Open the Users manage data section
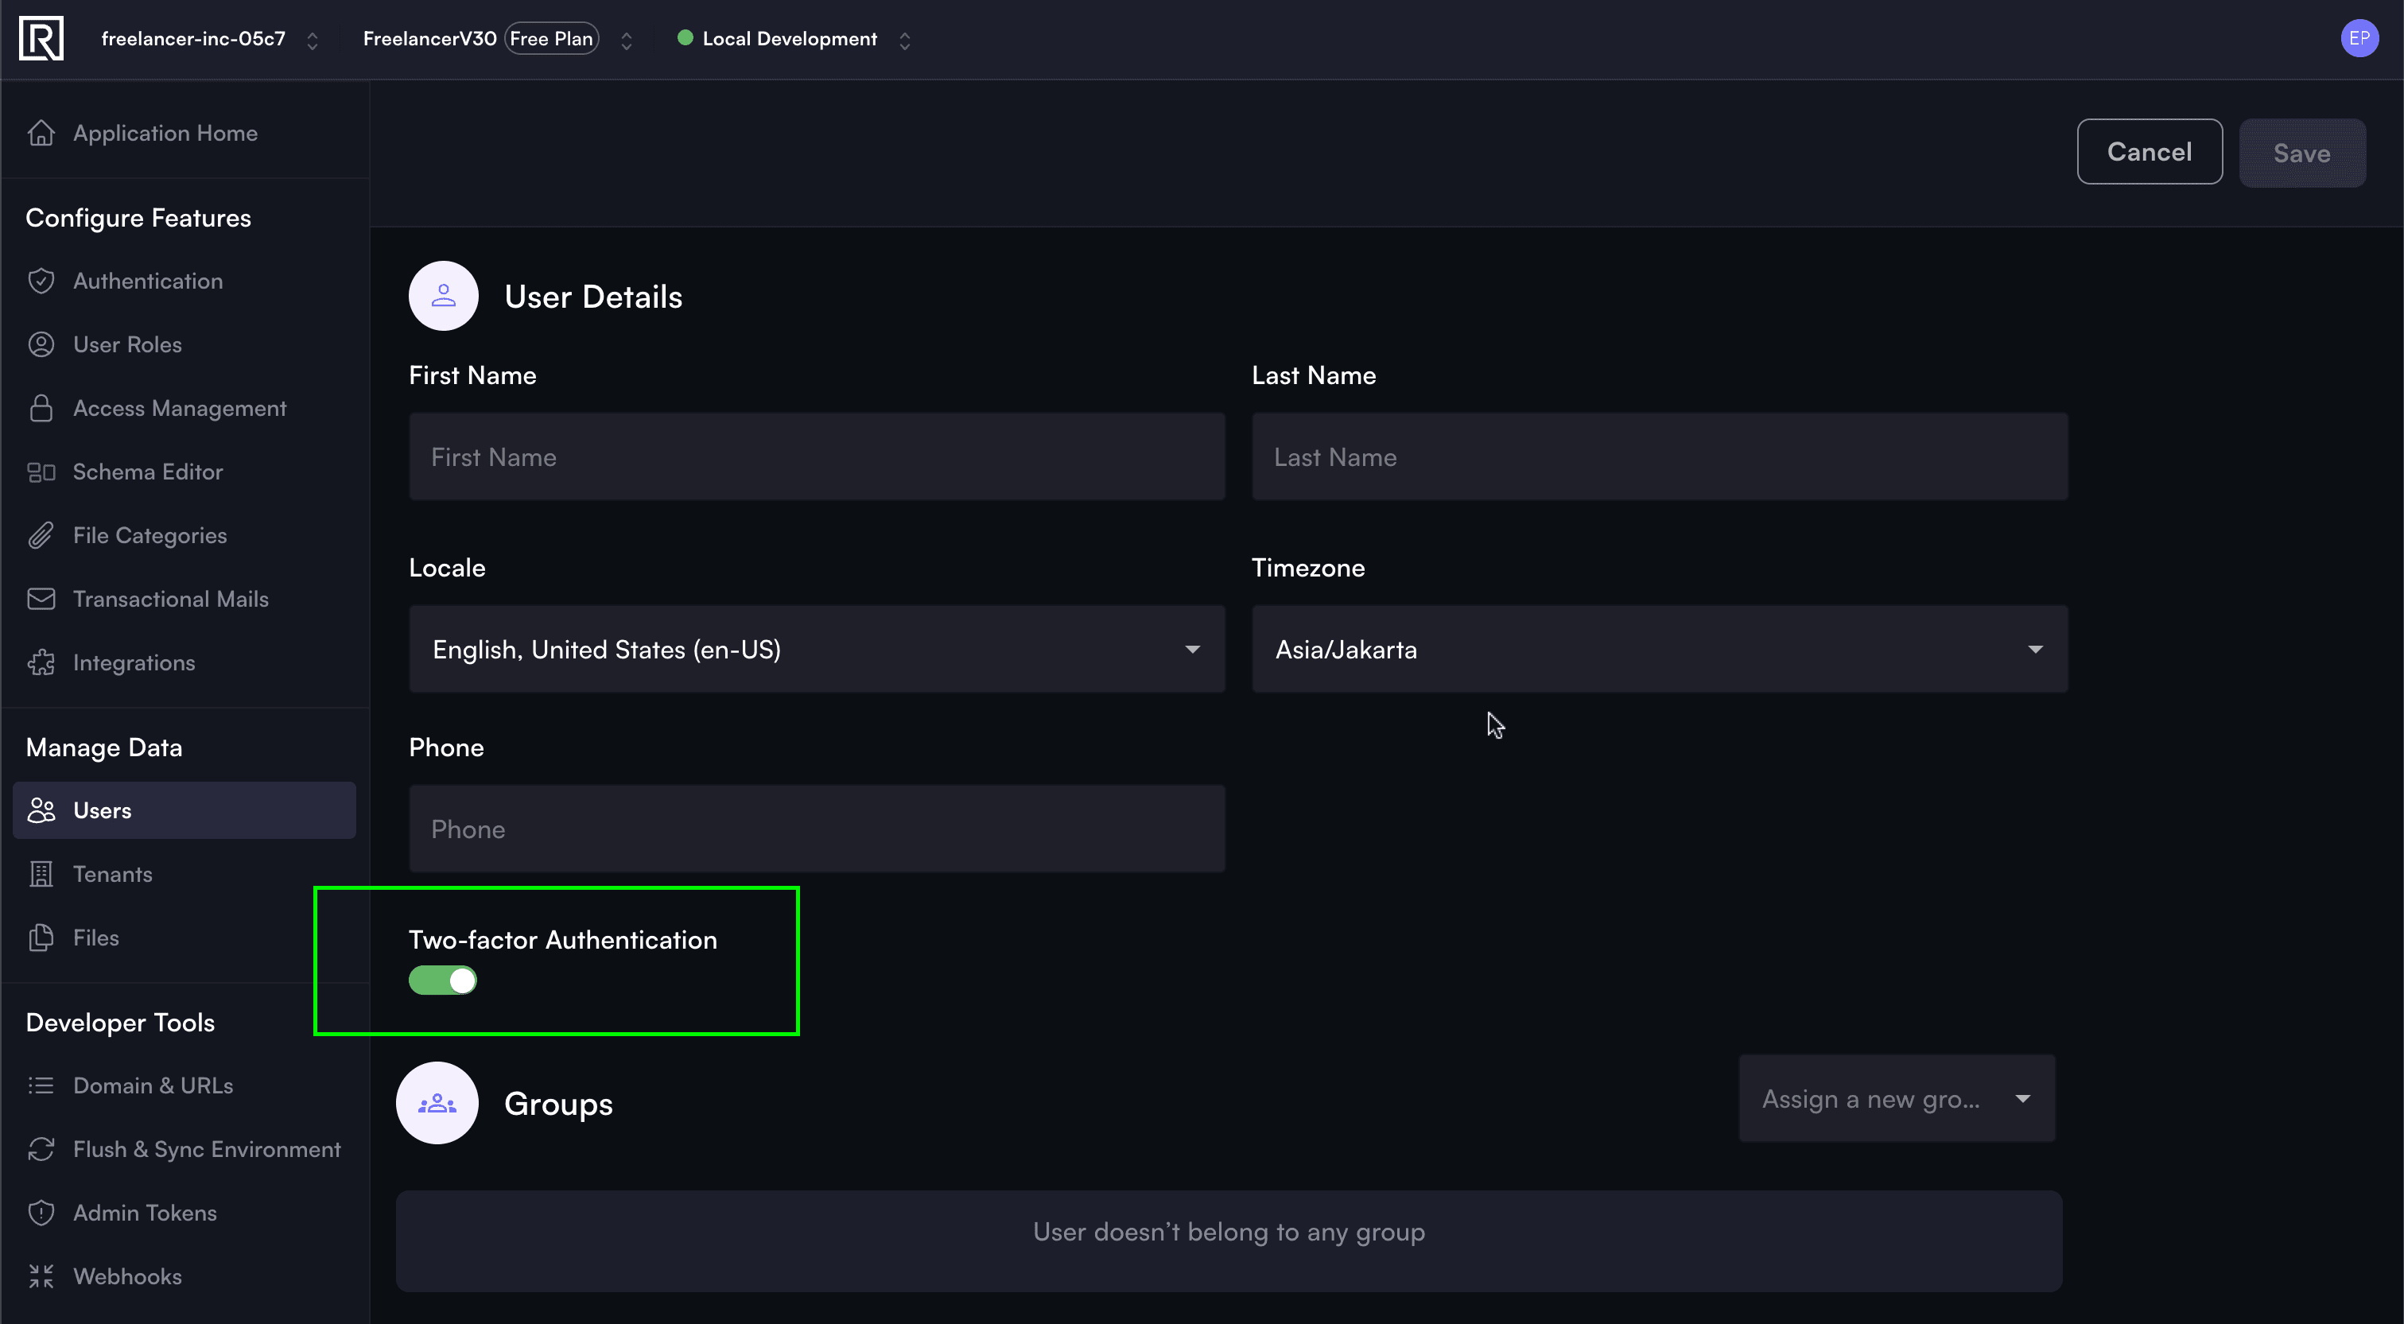Screen dimensions: 2404x1324 pyautogui.click(x=103, y=810)
